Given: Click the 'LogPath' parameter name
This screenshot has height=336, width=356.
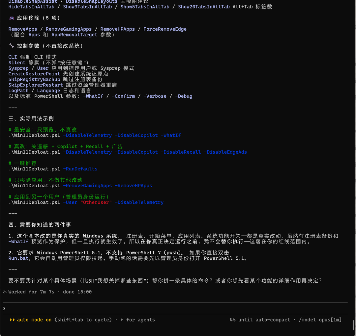Looking at the screenshot, I should [x=18, y=90].
